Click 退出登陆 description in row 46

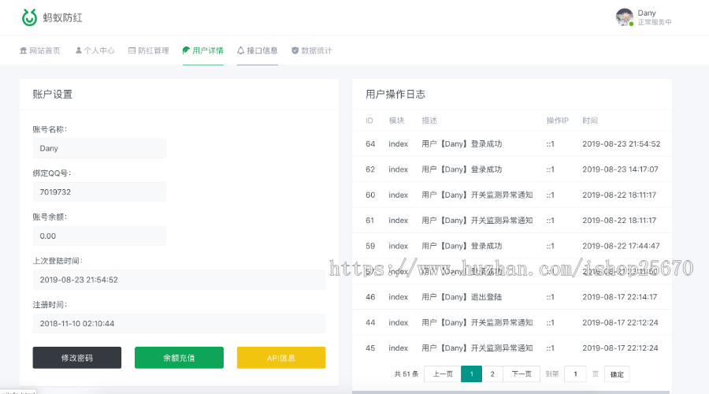click(462, 297)
